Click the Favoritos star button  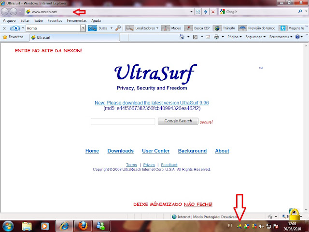(x=13, y=37)
